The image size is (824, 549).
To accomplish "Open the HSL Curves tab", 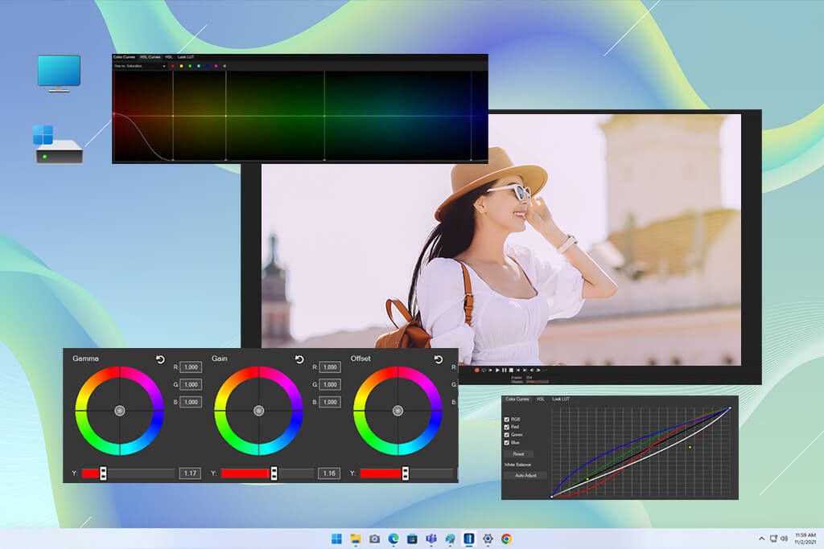I will tap(149, 57).
